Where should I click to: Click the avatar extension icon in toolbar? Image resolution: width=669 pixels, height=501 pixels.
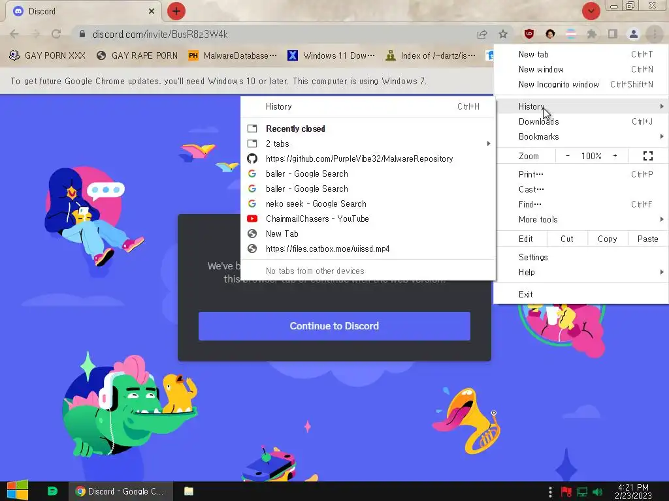[x=550, y=34]
